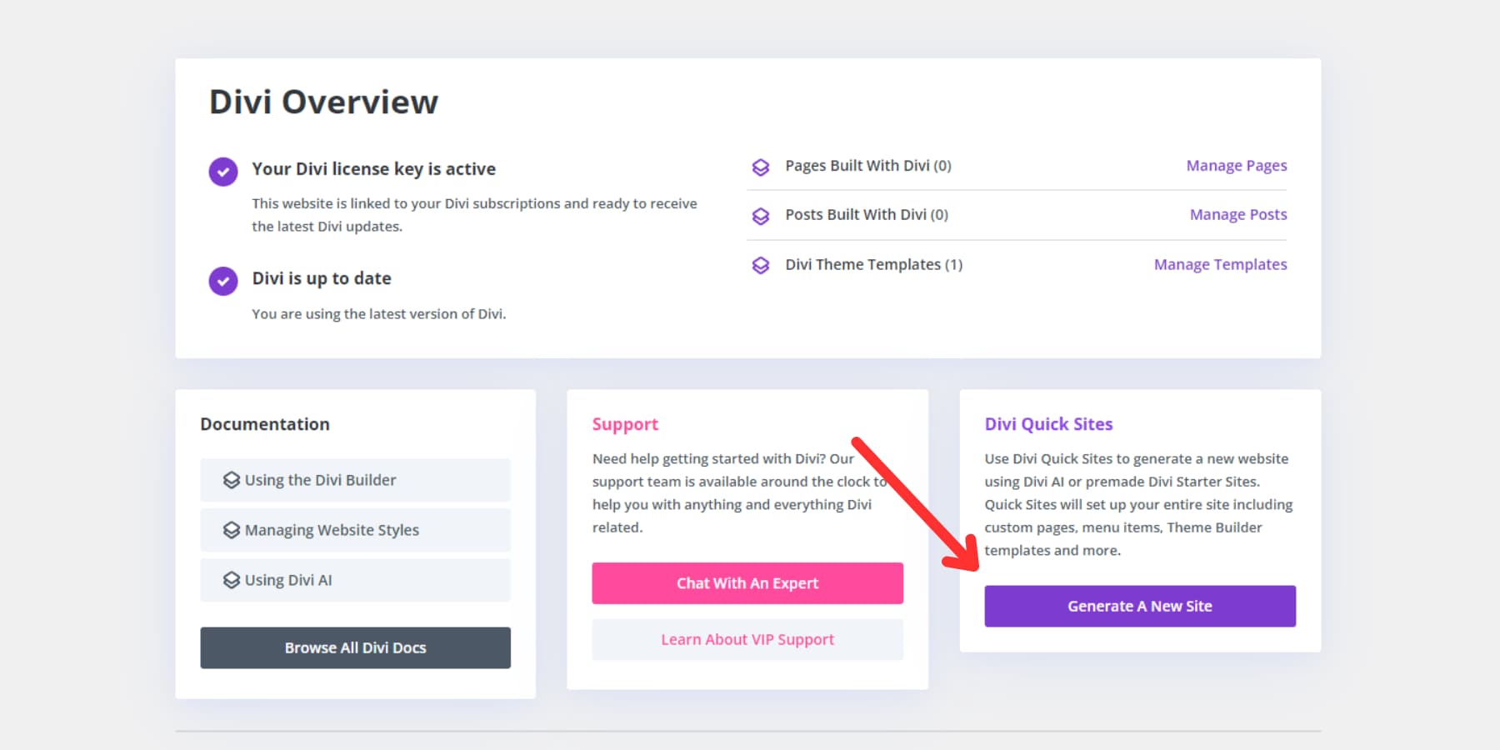Click the Generate A New Site button
This screenshot has height=750, width=1500.
click(1139, 606)
